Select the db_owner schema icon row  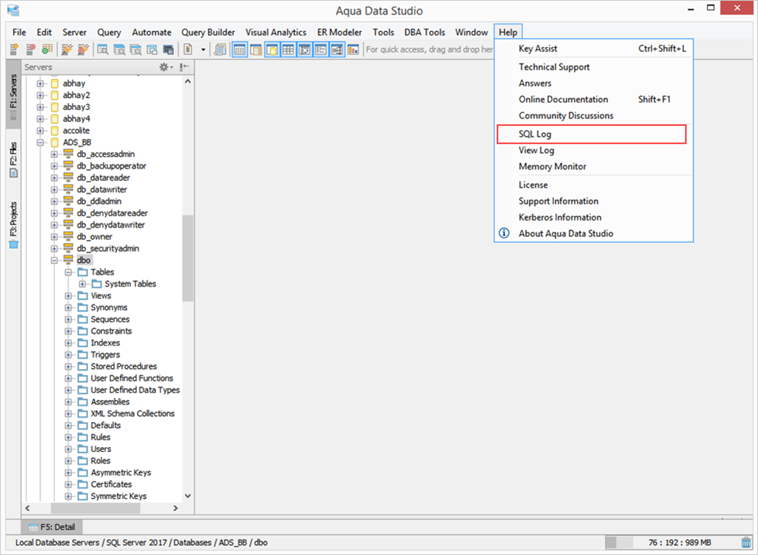click(x=94, y=236)
